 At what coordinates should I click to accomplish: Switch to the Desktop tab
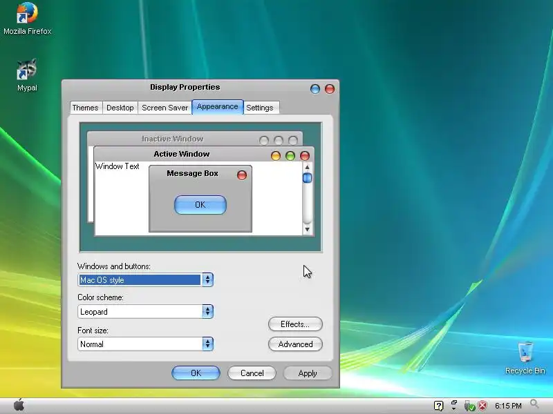click(120, 108)
